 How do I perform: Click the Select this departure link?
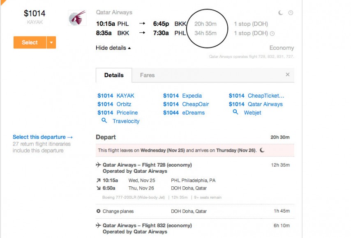click(43, 137)
